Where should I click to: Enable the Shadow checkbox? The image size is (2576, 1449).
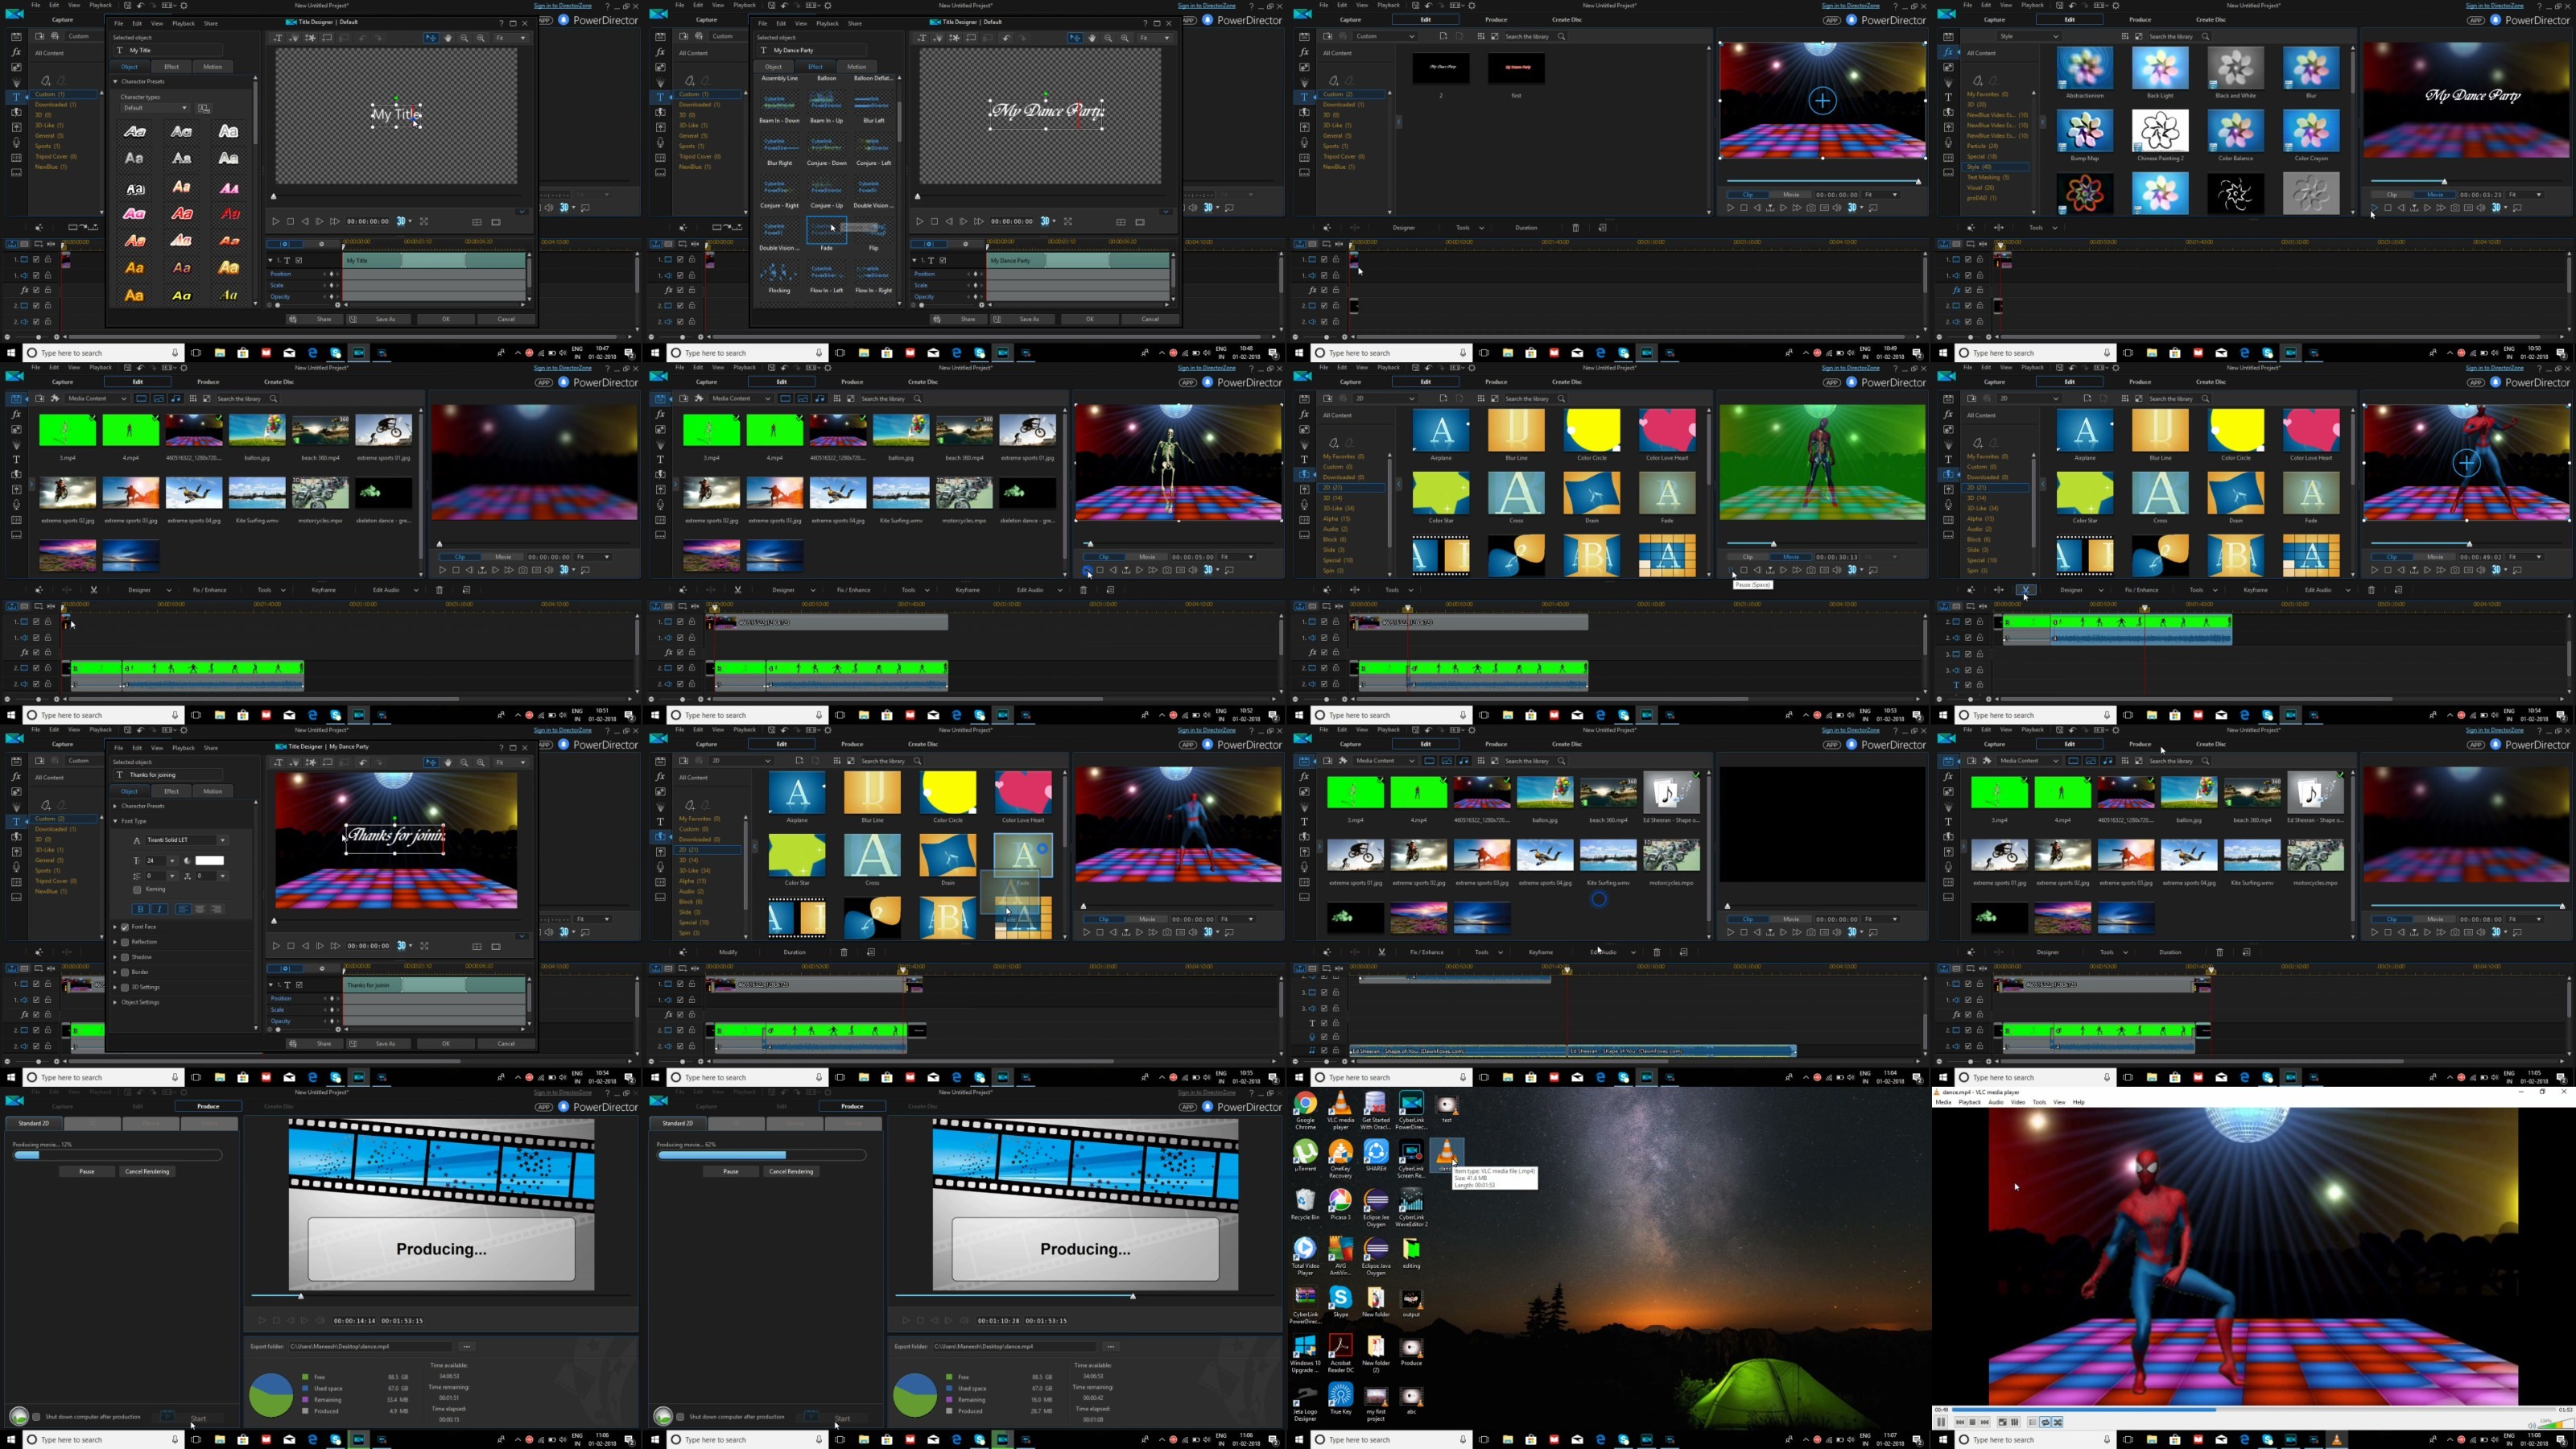(x=125, y=957)
